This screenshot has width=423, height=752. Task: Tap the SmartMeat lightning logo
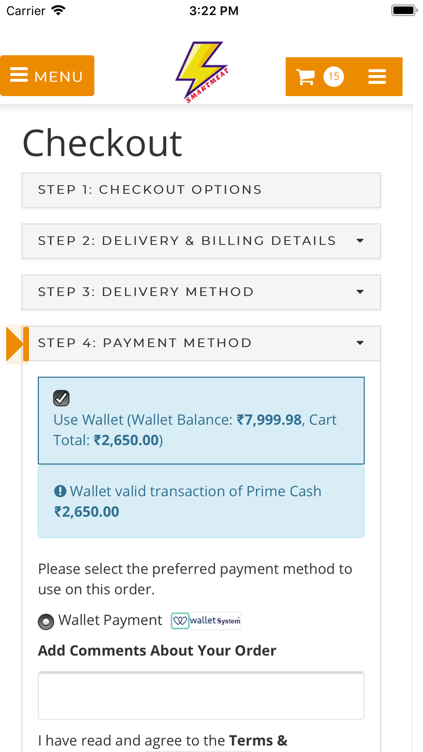(x=202, y=72)
